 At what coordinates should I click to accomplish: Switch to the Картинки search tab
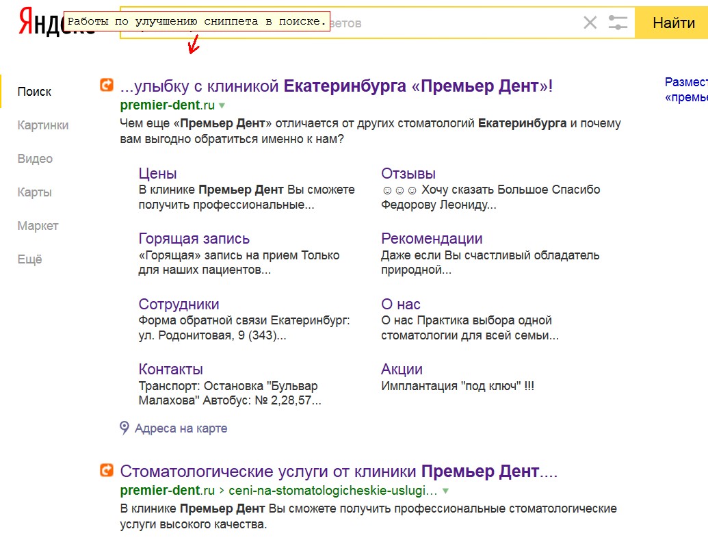(x=43, y=125)
